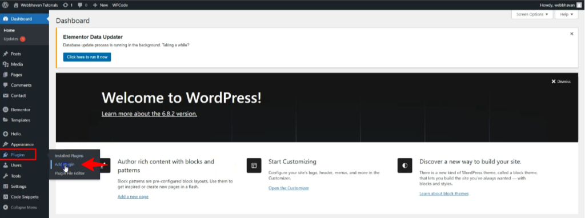585x218 pixels.
Task: Click the WordPress logo icon in admin bar
Action: [6, 5]
